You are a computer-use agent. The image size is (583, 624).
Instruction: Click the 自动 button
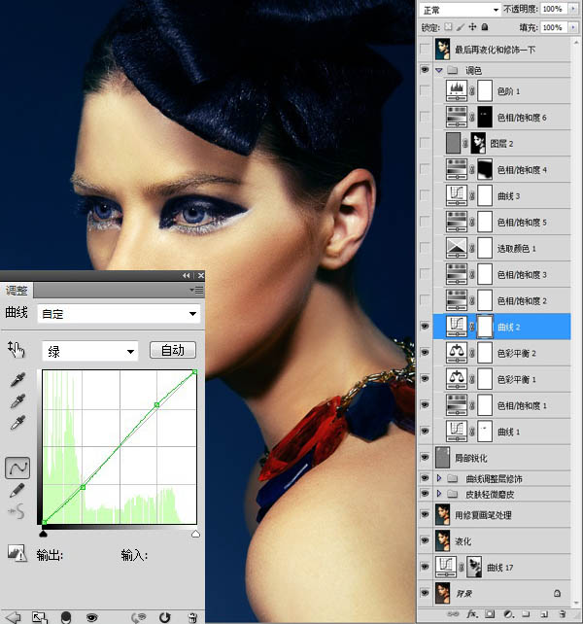172,350
